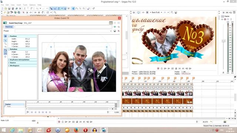Toggle lock aspect ratio icon in Pan/Crop

click(x=5, y=50)
